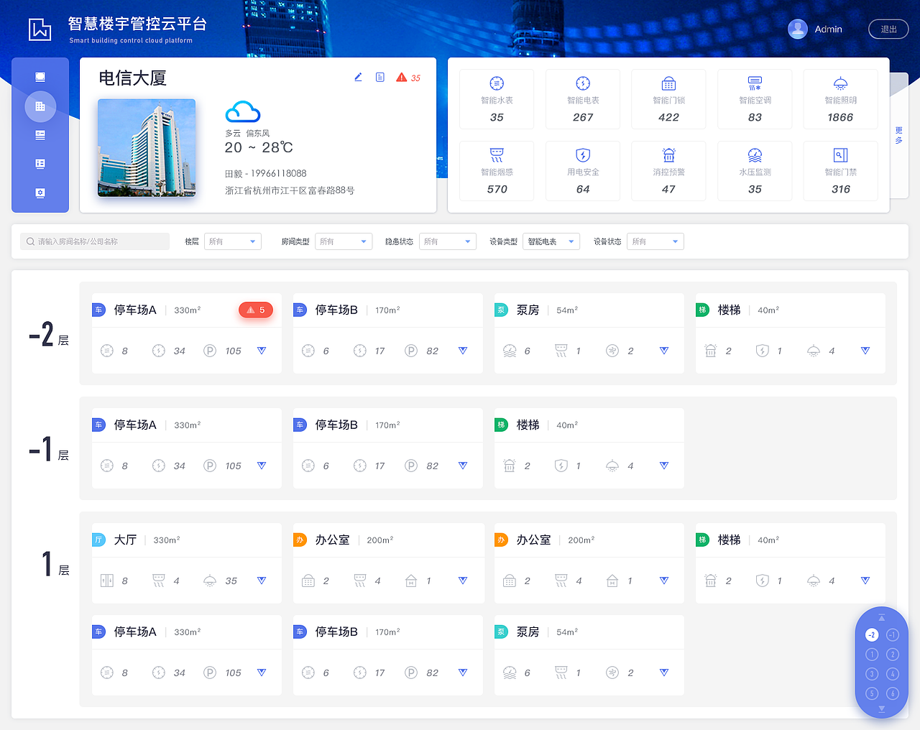This screenshot has height=730, width=920.
Task: Select floor -1 in the floor navigator
Action: 892,634
